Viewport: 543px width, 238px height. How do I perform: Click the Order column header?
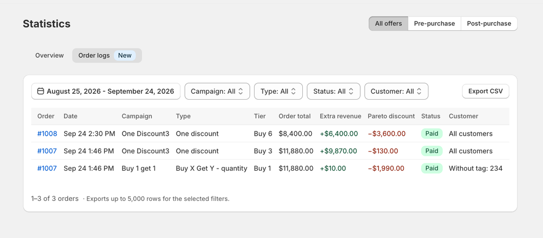(46, 116)
